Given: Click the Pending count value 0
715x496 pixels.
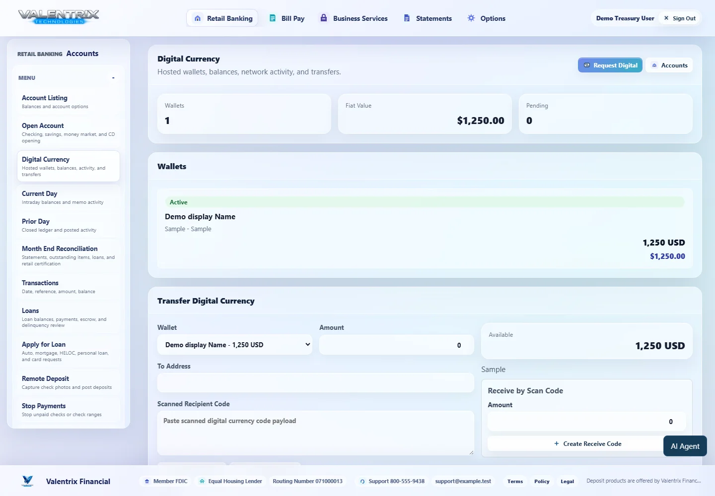Looking at the screenshot, I should coord(529,121).
